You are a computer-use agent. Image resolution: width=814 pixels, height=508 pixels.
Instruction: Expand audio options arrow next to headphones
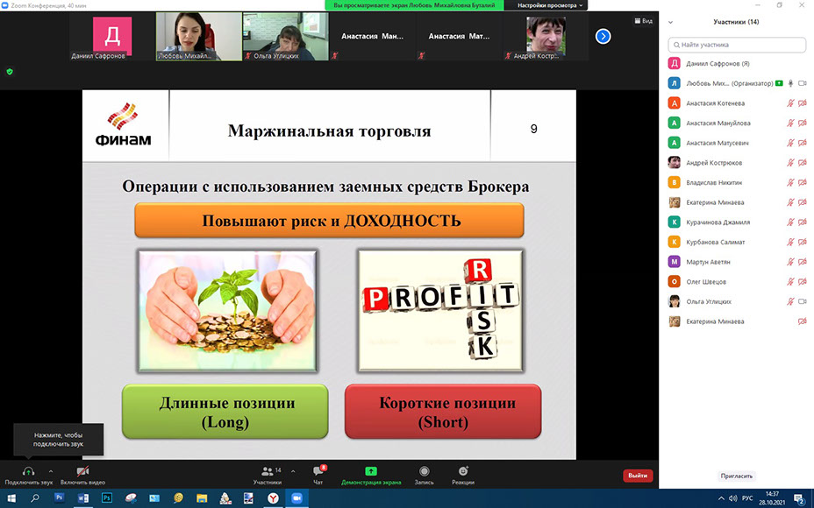[x=51, y=471]
